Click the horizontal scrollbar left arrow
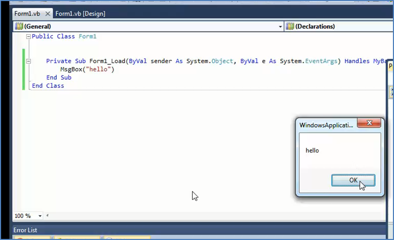The height and width of the screenshot is (240, 394). [47, 215]
